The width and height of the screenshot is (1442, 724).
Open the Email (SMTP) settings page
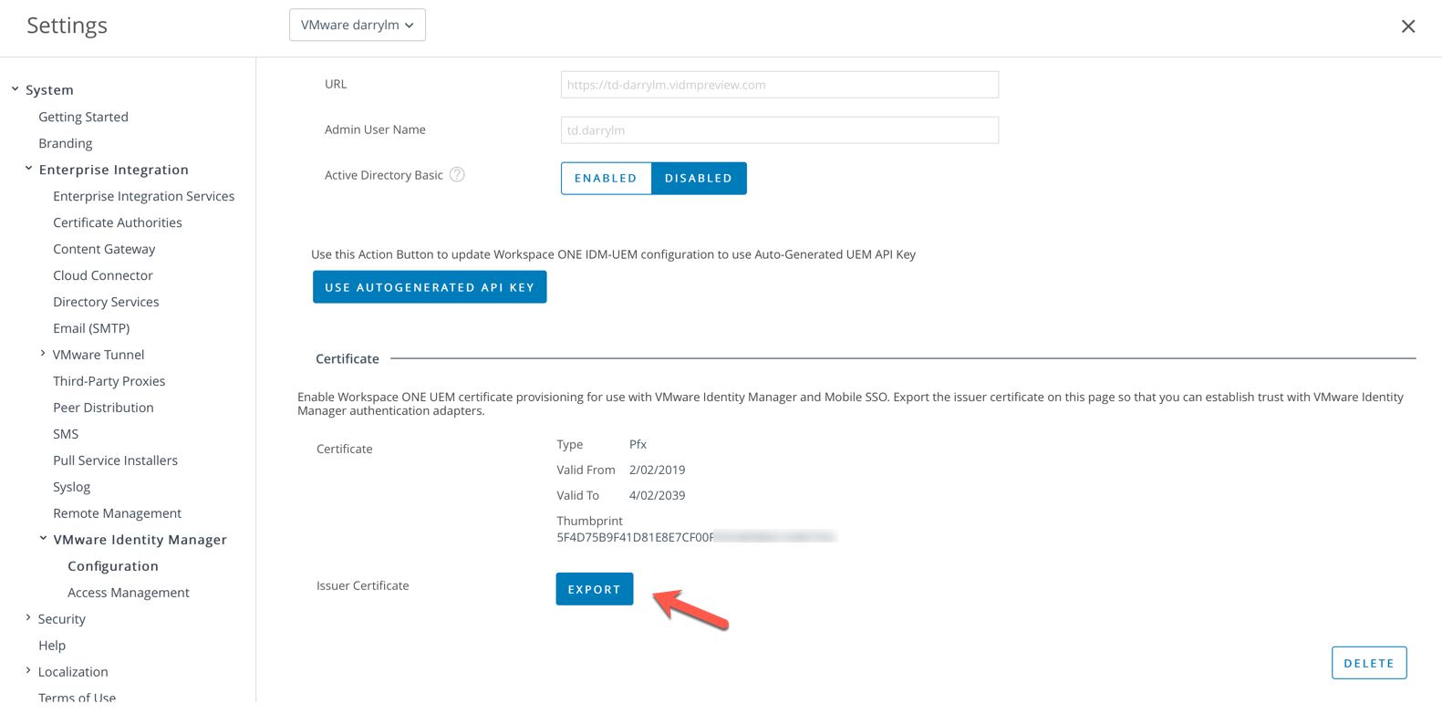(91, 328)
